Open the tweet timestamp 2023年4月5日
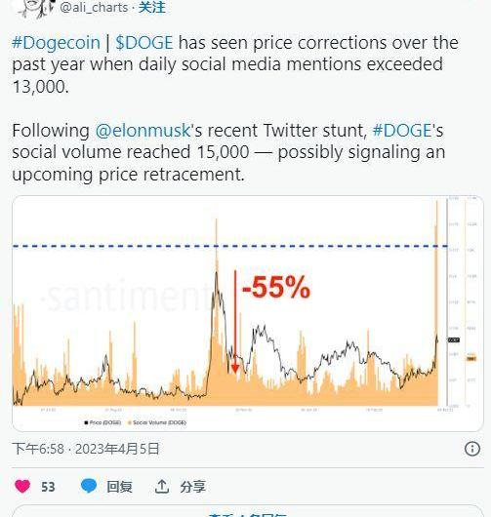491x517 pixels. coord(117,449)
